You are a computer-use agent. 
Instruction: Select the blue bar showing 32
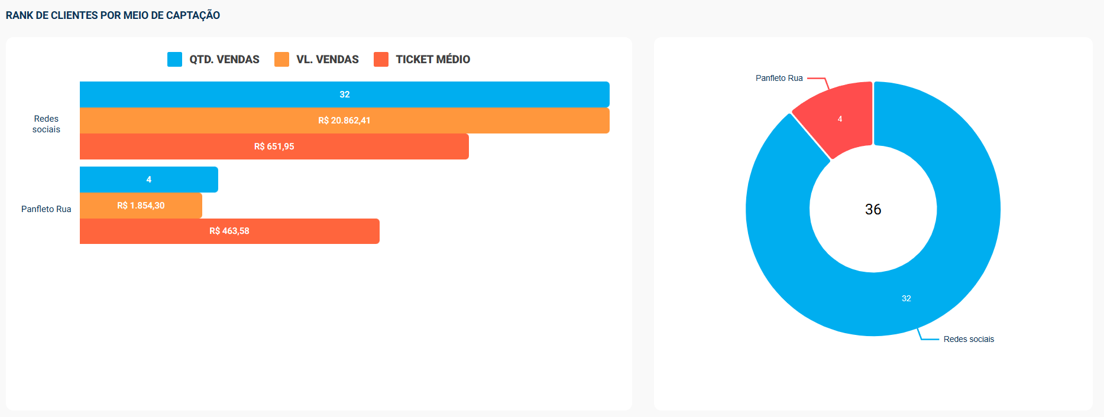point(344,95)
